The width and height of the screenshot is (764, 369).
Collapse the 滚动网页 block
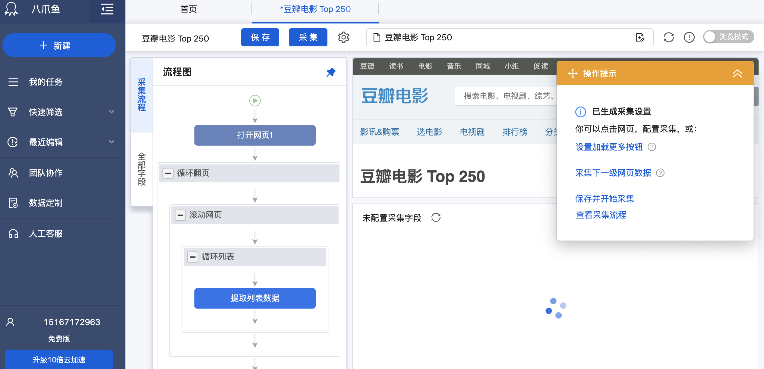(180, 215)
